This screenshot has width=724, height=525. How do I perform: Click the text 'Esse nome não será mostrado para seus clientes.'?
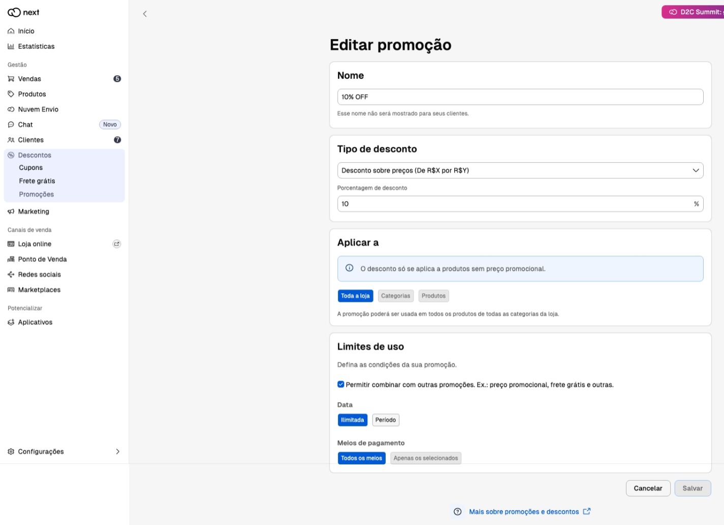click(x=403, y=113)
